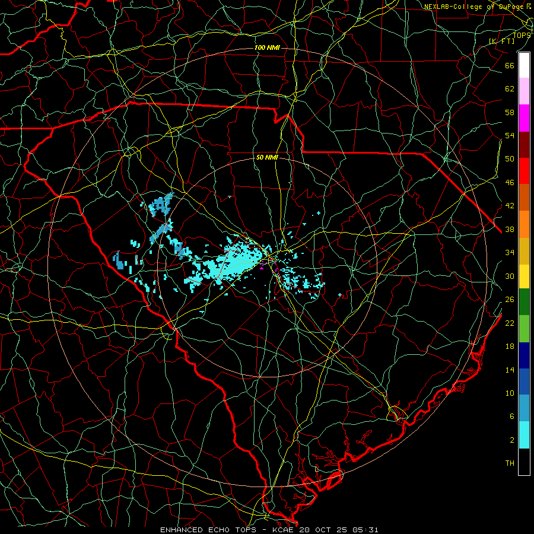Click the 34 legend value

510,253
